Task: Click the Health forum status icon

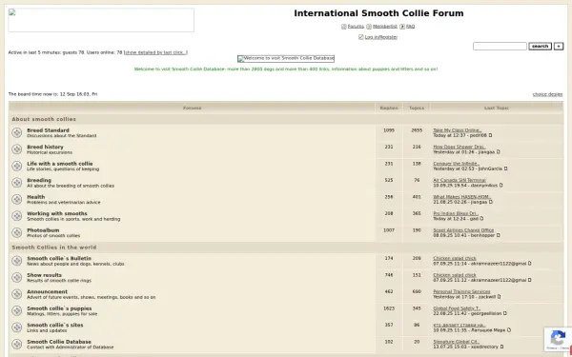Action: pos(17,199)
